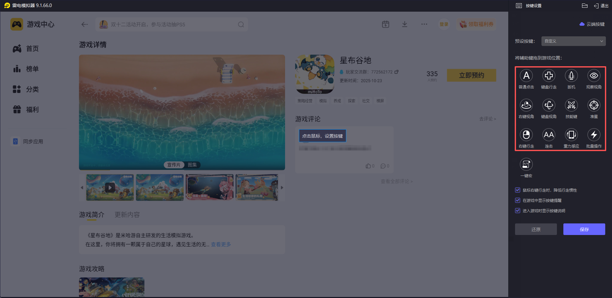Switch to the 图集 gallery tab
Viewport: 612px width, 298px height.
coord(192,165)
